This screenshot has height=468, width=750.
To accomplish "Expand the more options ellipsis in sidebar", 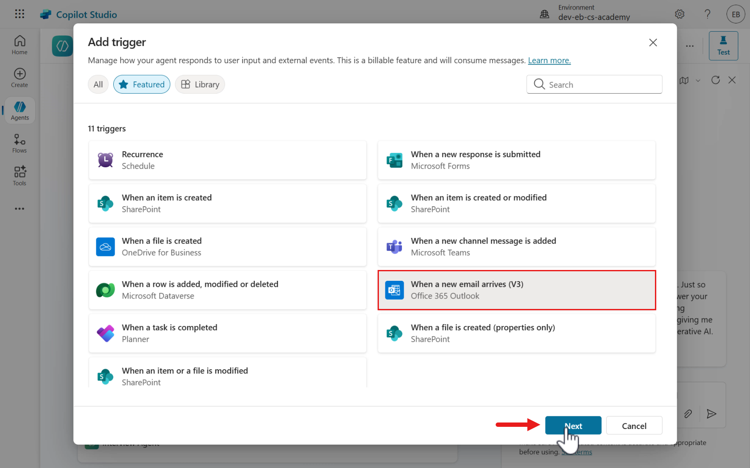I will [20, 209].
